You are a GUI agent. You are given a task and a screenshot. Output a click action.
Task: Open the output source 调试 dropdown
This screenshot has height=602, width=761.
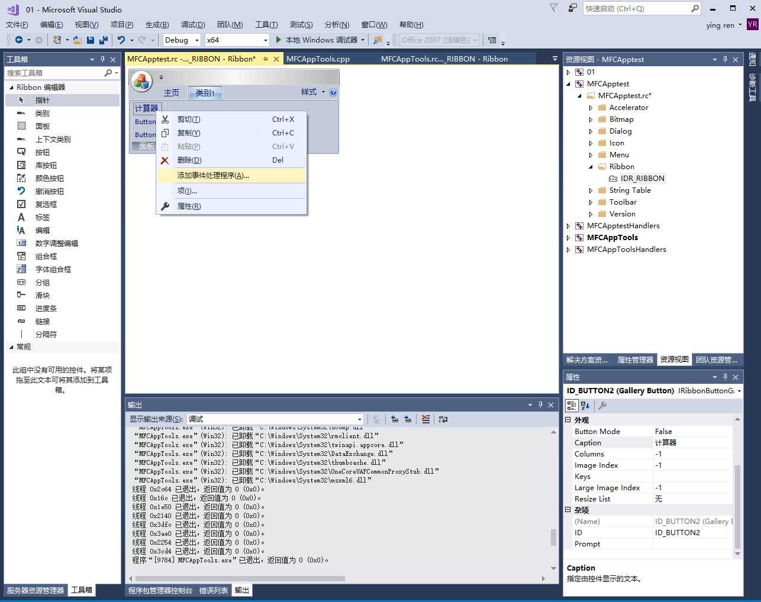(x=275, y=419)
